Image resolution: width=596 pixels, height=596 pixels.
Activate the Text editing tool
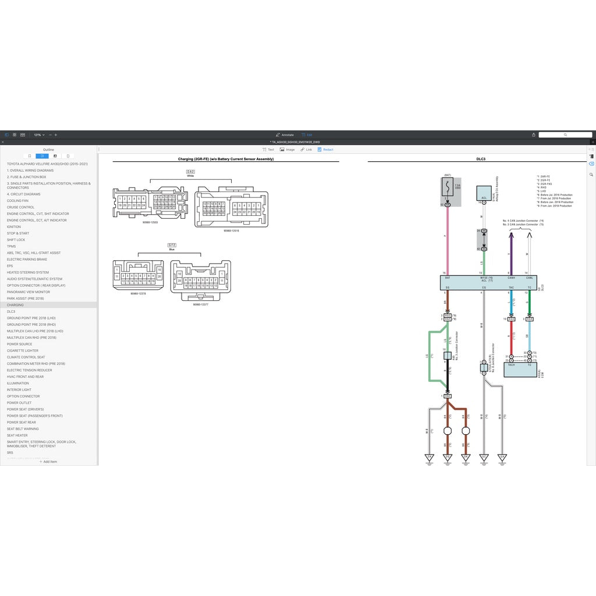tap(268, 149)
